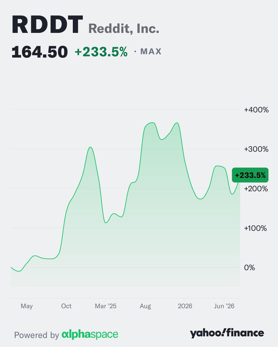The width and height of the screenshot is (278, 347).
Task: Select the Mar '25 x-axis label
Action: click(x=106, y=306)
